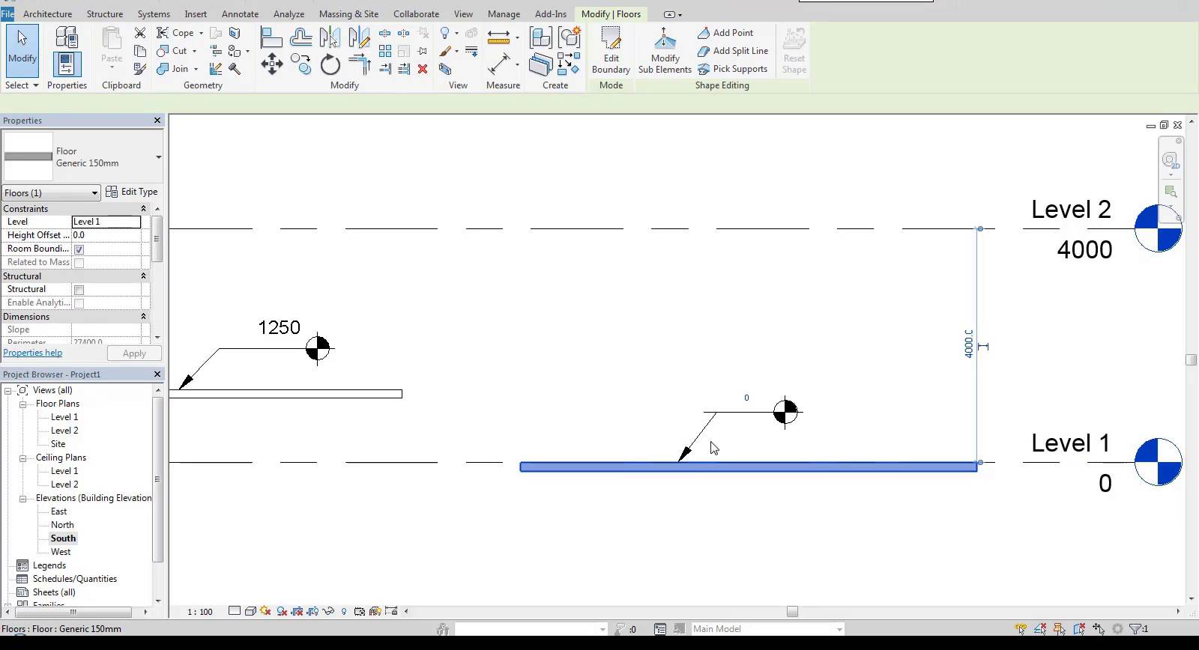Click the horizontal view scrollbar thumb

[x=792, y=612]
